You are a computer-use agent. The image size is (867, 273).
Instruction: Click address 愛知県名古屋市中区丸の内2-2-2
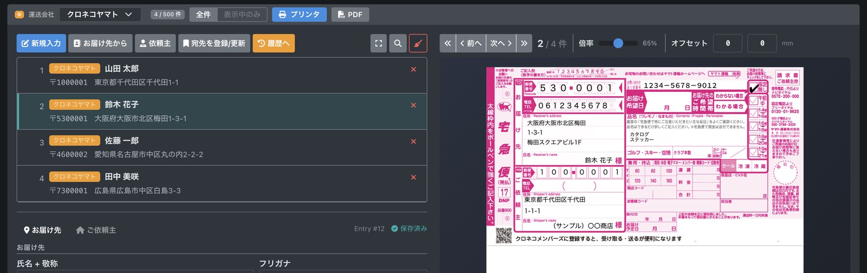tap(148, 154)
